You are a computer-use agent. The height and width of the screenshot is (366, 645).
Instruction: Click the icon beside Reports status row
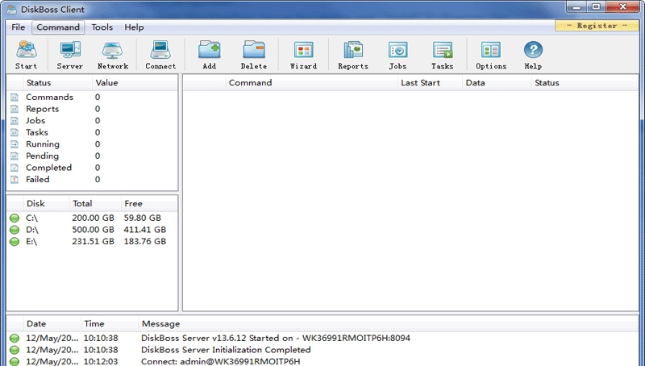(15, 109)
